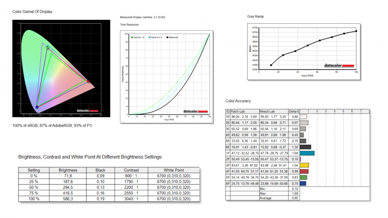Click the Average Delta-E value 0,85
This screenshot has width=388, height=218.
(x=295, y=198)
